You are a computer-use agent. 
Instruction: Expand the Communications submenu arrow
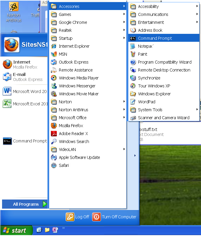point(197,14)
